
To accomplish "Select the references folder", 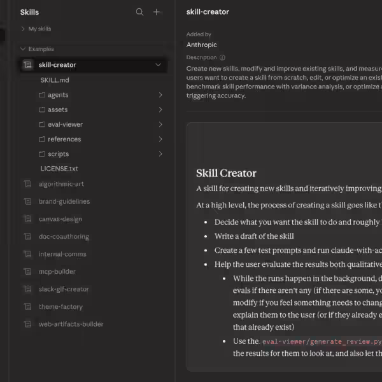I will tap(64, 139).
